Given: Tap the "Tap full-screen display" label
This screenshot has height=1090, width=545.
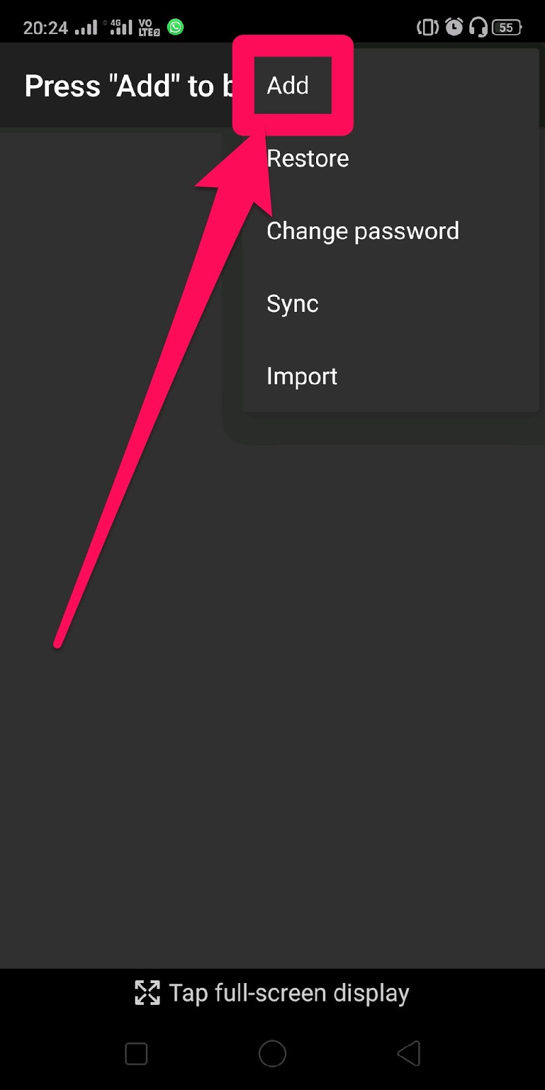Looking at the screenshot, I should (289, 993).
